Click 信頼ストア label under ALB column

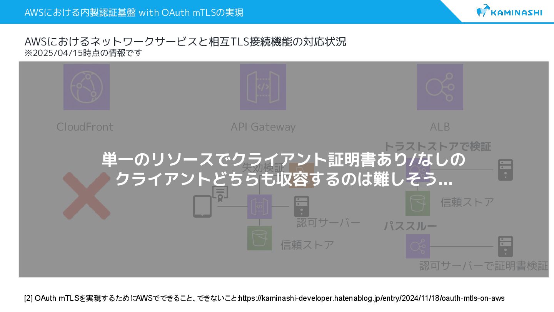coord(467,202)
